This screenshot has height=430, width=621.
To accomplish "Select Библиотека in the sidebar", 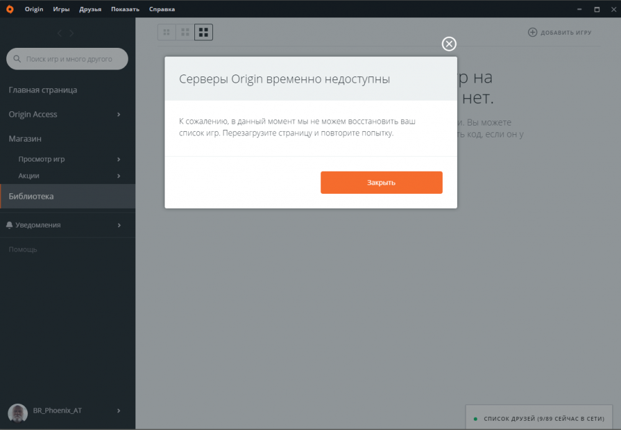I will 68,196.
